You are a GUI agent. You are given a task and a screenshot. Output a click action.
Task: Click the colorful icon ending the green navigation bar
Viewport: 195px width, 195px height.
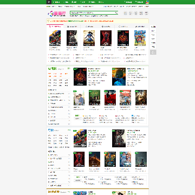tap(147, 2)
